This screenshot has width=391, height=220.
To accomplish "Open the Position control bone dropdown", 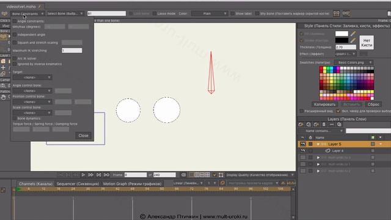I will [32, 102].
